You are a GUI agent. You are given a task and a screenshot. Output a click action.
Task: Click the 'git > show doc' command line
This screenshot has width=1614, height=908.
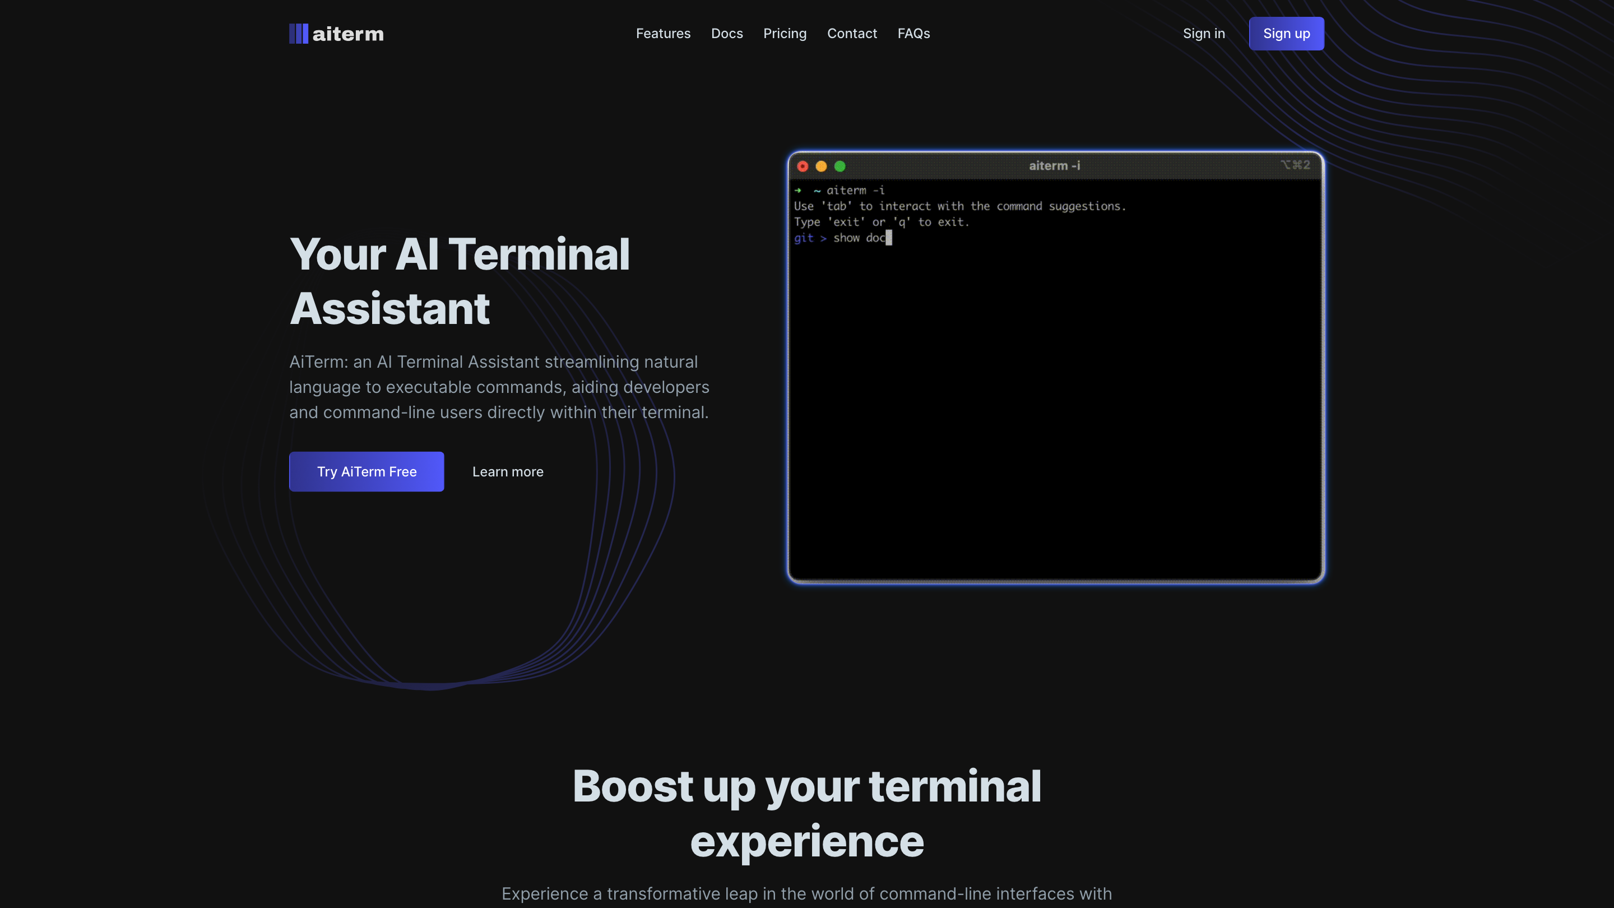click(841, 238)
